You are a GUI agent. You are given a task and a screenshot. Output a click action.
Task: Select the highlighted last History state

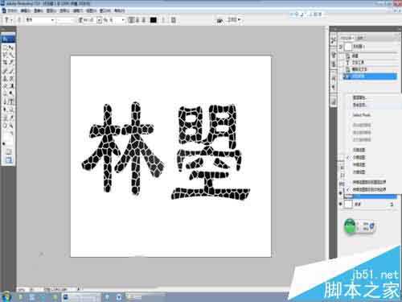(x=370, y=77)
